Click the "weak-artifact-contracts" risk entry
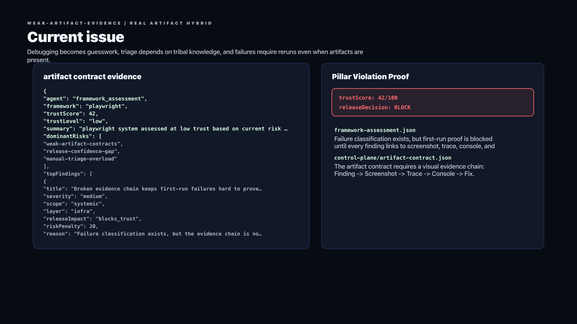This screenshot has height=324, width=577. pos(83,144)
